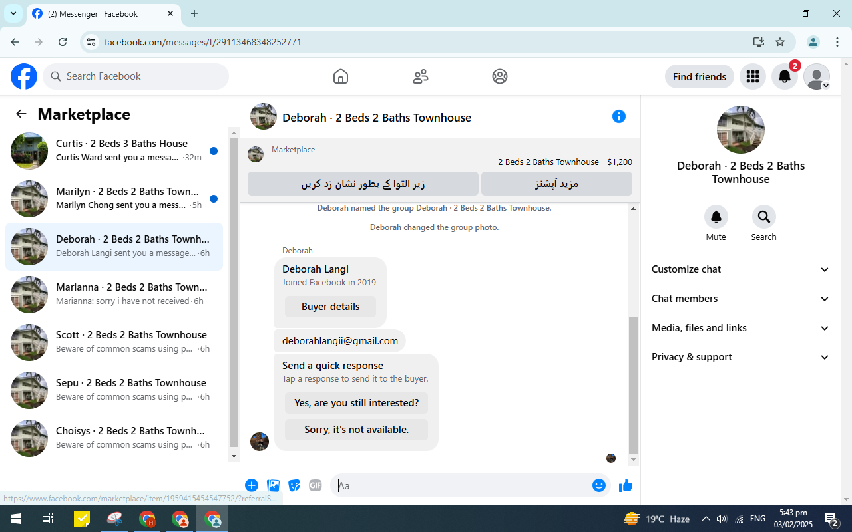The width and height of the screenshot is (852, 532).
Task: Open Choisys townhouse conversation
Action: click(x=114, y=438)
